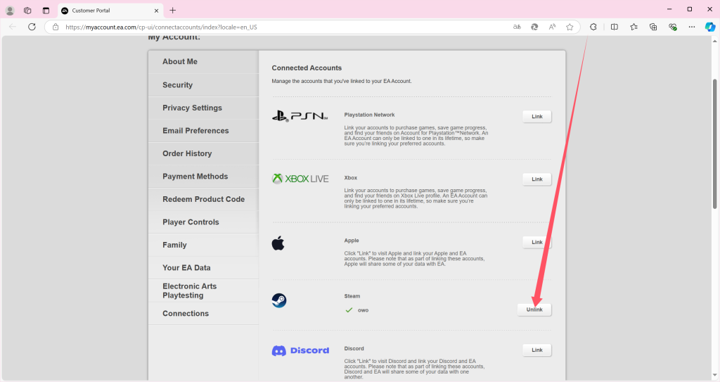The image size is (720, 382).
Task: Reload the page with refresh icon
Action: click(x=32, y=27)
